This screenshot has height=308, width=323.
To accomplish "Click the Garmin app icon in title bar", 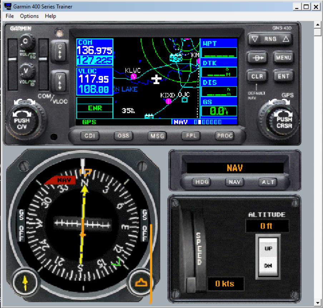I will [x=8, y=6].
